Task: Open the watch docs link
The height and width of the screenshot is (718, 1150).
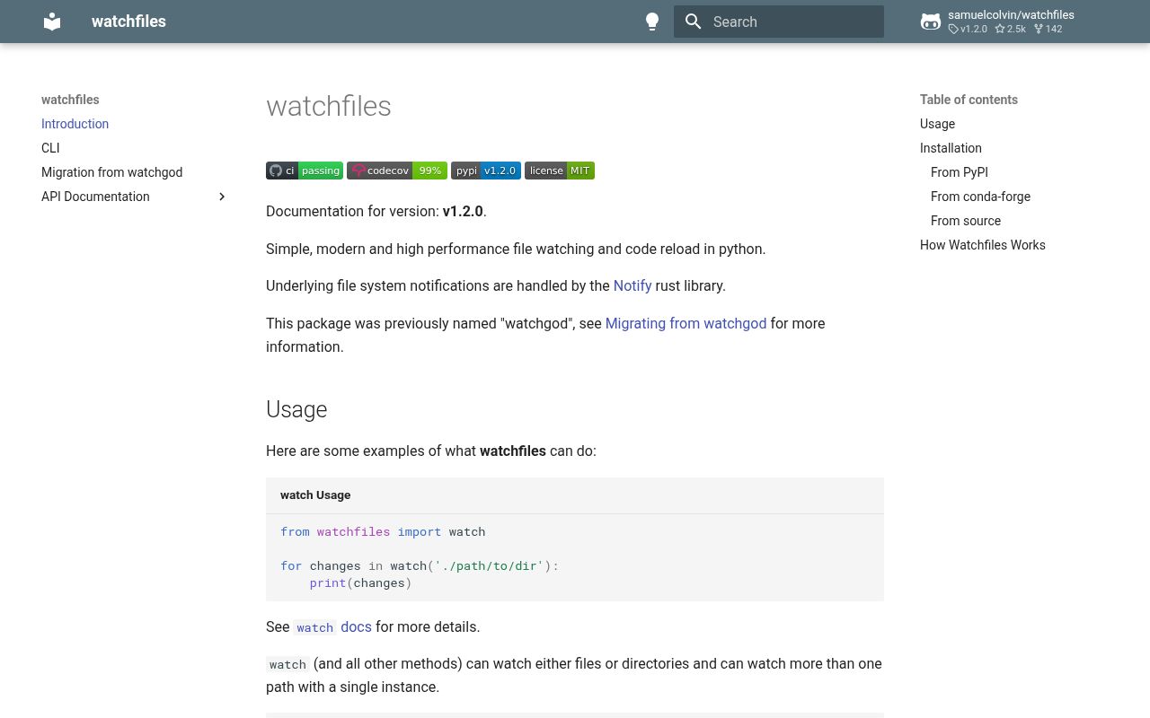Action: pos(332,626)
